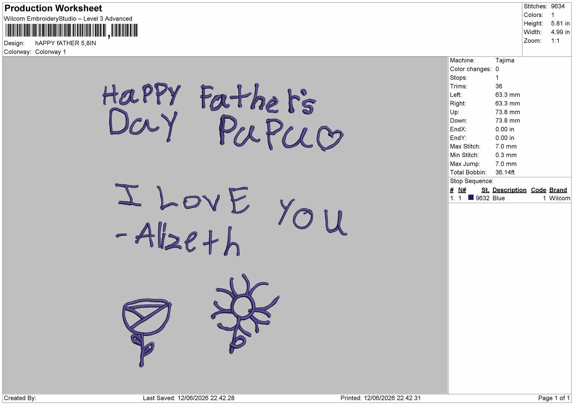Screen dimensions: 574x405
Task: Click the 'Stop Sequence:' heading
Action: coord(472,181)
